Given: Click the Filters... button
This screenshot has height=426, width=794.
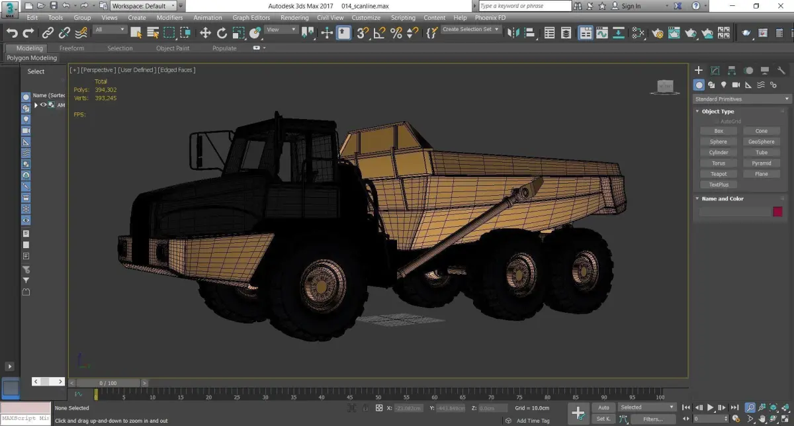Looking at the screenshot, I should 652,419.
